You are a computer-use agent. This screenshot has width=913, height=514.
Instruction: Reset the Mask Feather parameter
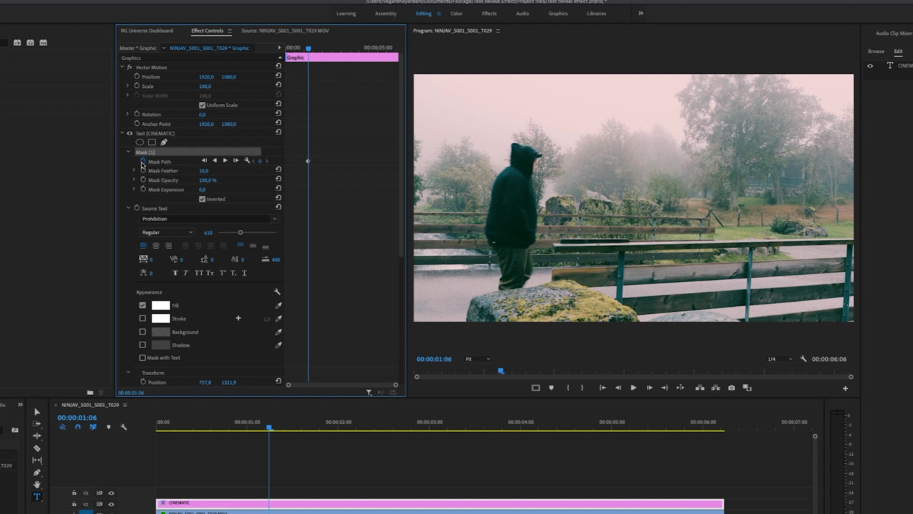[x=278, y=170]
